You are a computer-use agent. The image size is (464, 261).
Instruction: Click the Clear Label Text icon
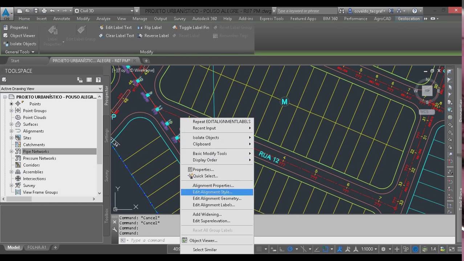(102, 36)
